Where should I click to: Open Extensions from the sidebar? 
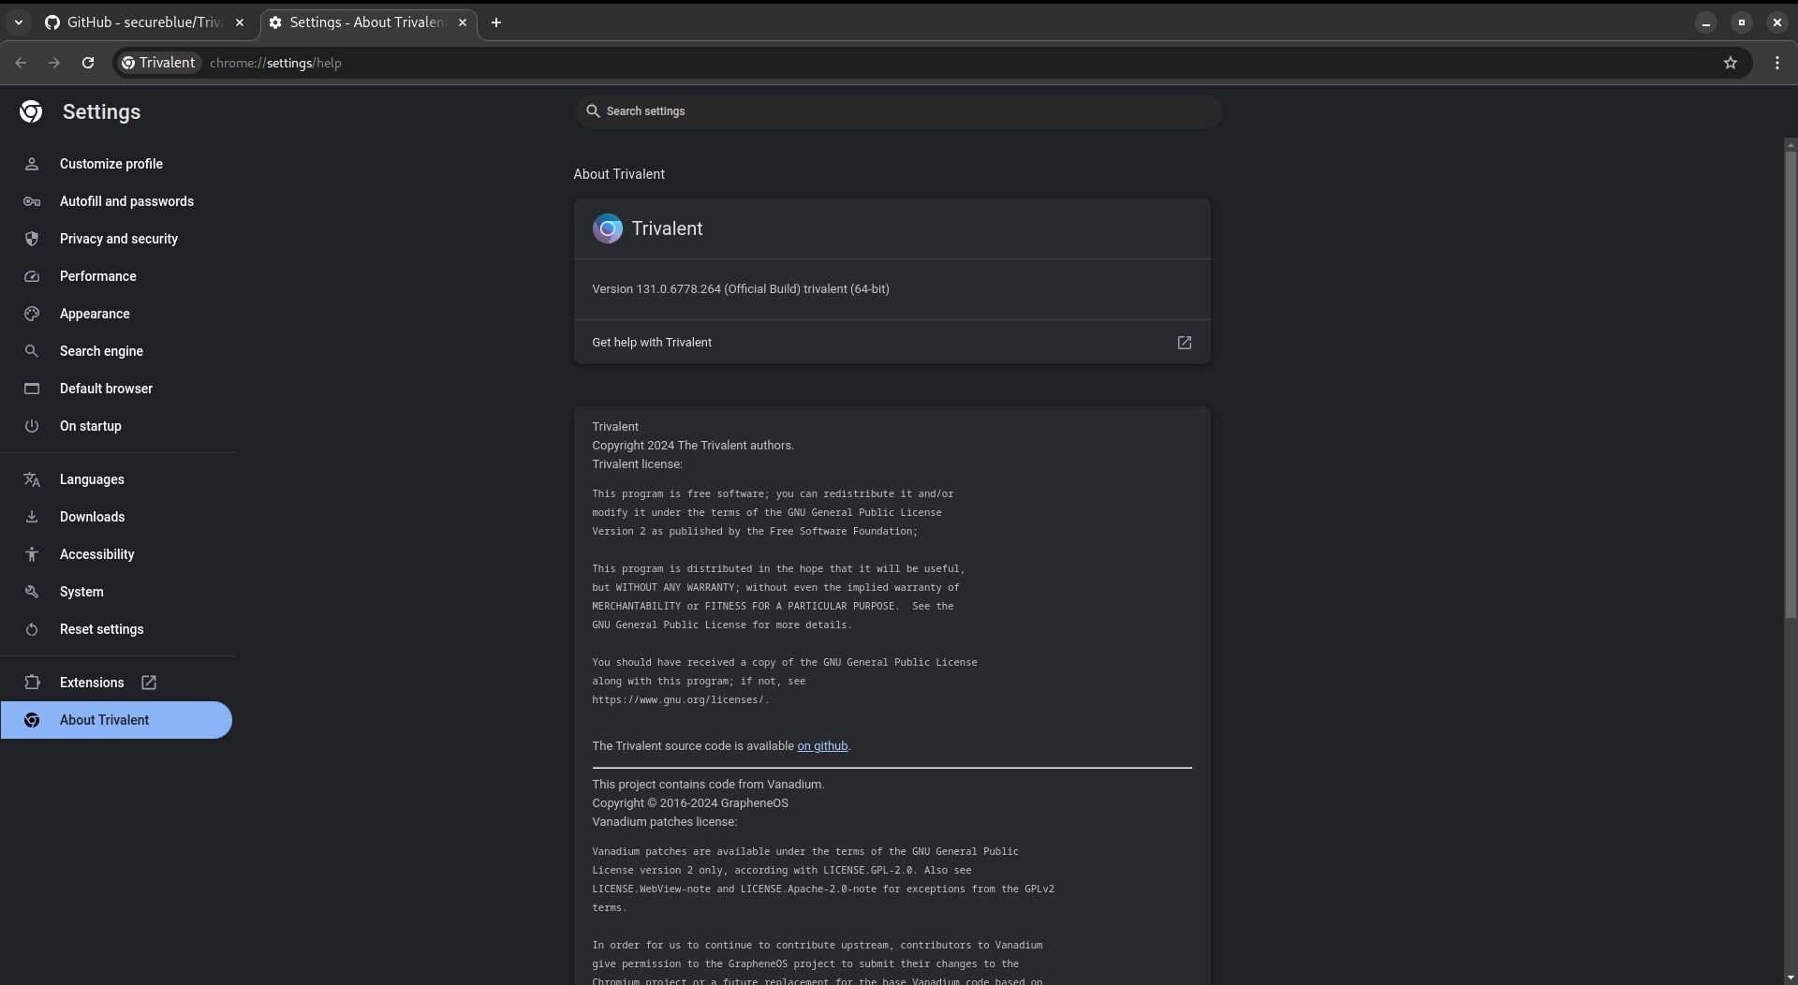pyautogui.click(x=92, y=683)
